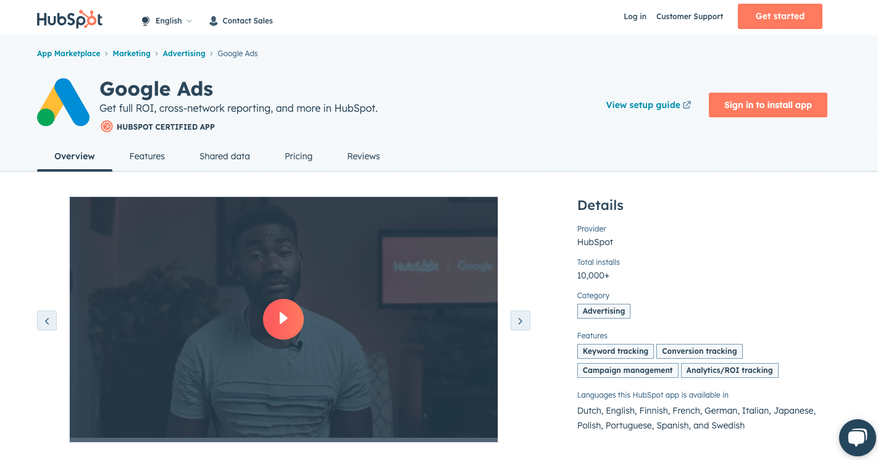Viewport: 878px width, 460px height.
Task: Click the 10,000+ total installs value
Action: point(593,275)
